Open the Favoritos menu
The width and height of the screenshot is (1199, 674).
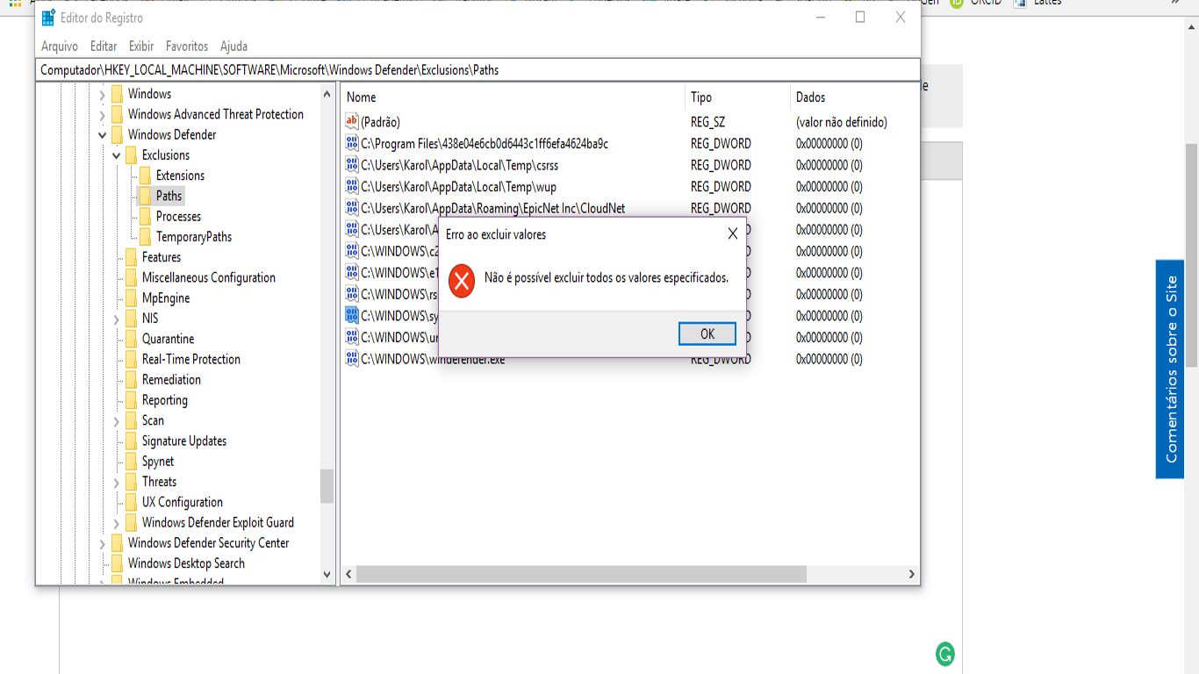(x=187, y=47)
